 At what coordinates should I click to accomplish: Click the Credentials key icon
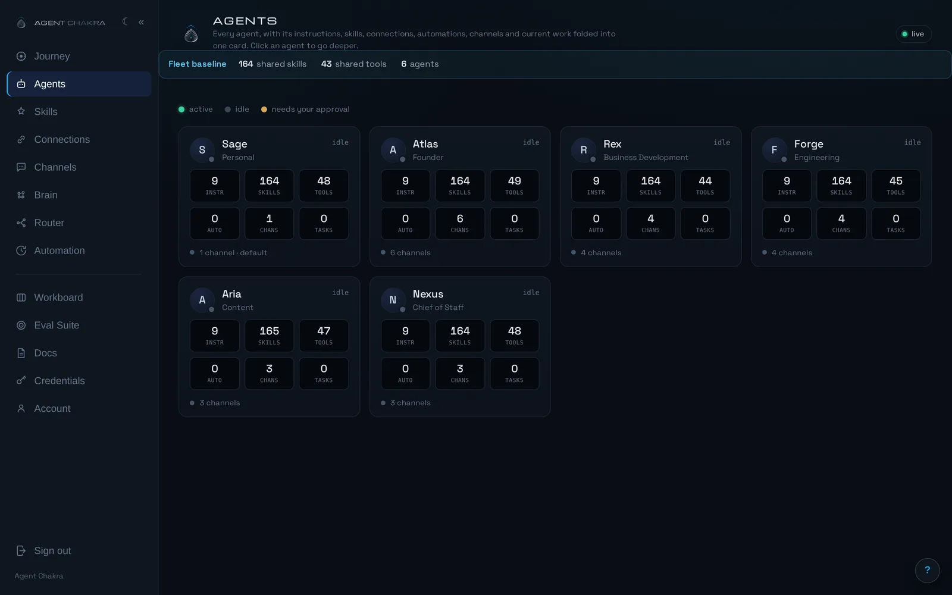pyautogui.click(x=21, y=381)
